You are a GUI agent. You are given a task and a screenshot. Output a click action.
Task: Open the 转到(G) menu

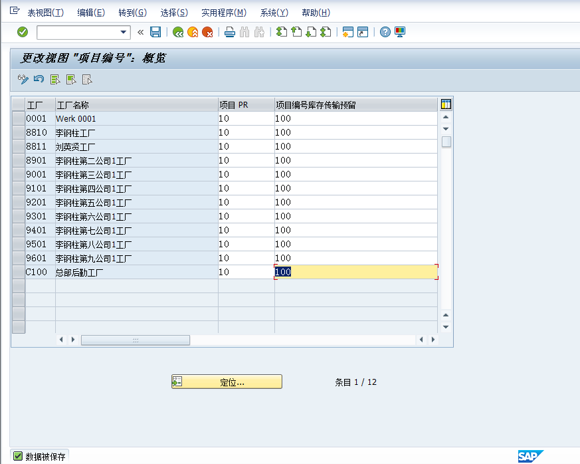(132, 13)
